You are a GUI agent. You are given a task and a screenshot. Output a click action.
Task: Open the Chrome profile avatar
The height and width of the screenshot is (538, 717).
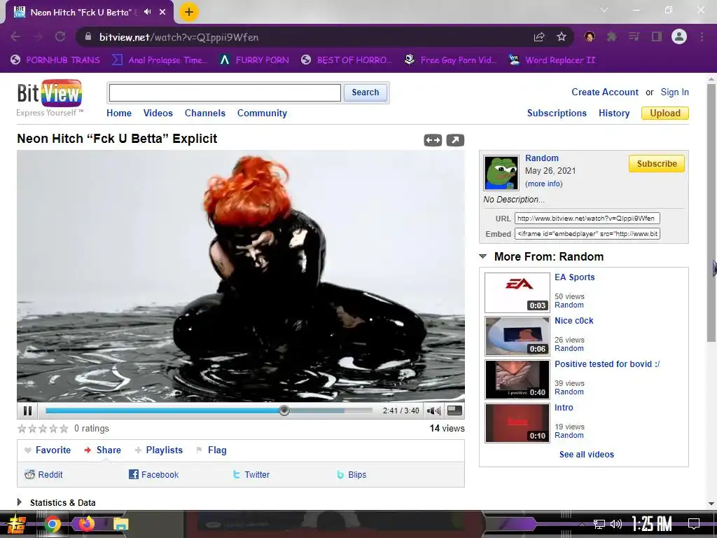[x=679, y=36]
